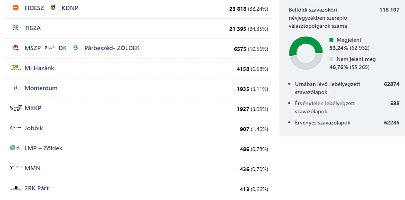This screenshot has height=200, width=405.
Task: Click the Érvényes szavazólapok list entry
Action: [323, 123]
